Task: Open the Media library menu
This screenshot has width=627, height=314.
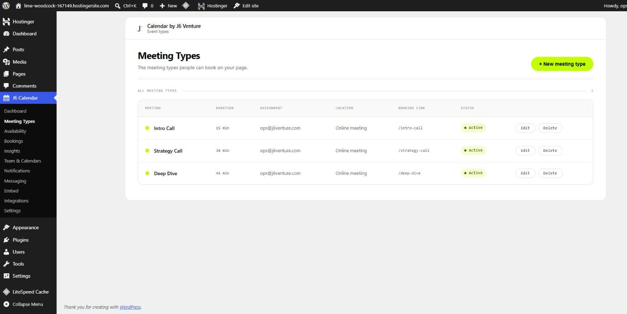Action: pyautogui.click(x=28, y=62)
